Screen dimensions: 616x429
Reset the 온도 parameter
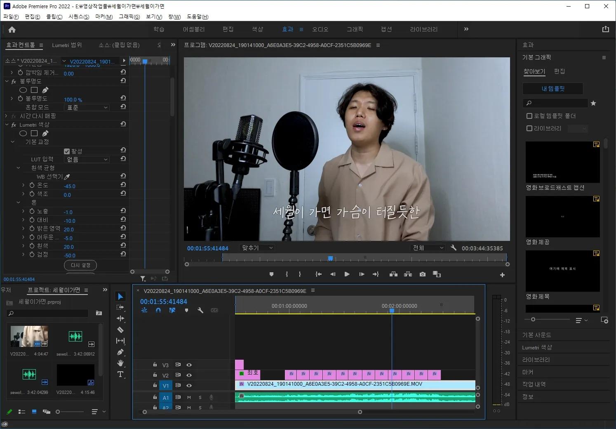pyautogui.click(x=123, y=185)
